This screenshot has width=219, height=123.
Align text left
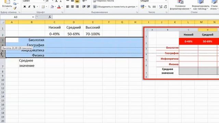(68, 6)
